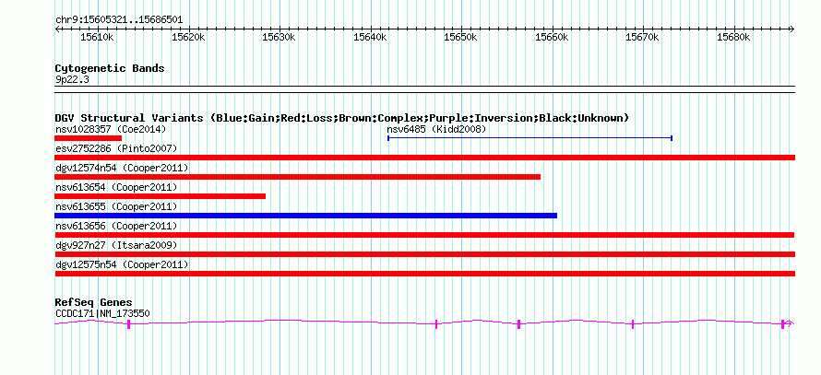Open the nsv6485 (Kidd2008) variant label

pos(436,129)
